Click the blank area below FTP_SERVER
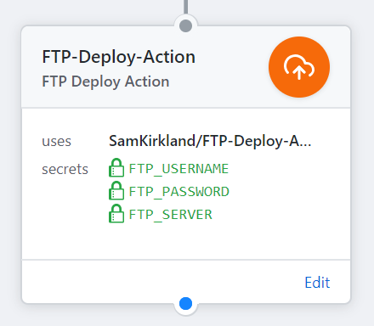 pyautogui.click(x=186, y=240)
